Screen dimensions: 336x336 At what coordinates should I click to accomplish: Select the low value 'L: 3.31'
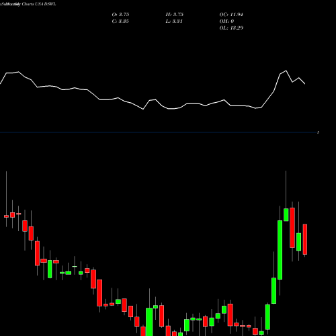coord(174,22)
